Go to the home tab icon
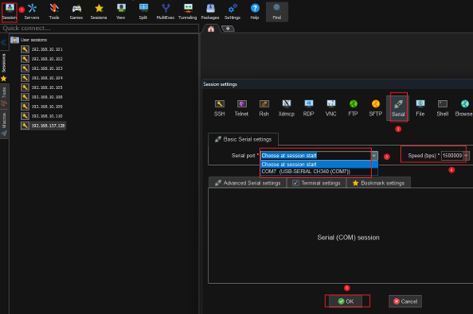This screenshot has height=314, width=473. coord(211,29)
